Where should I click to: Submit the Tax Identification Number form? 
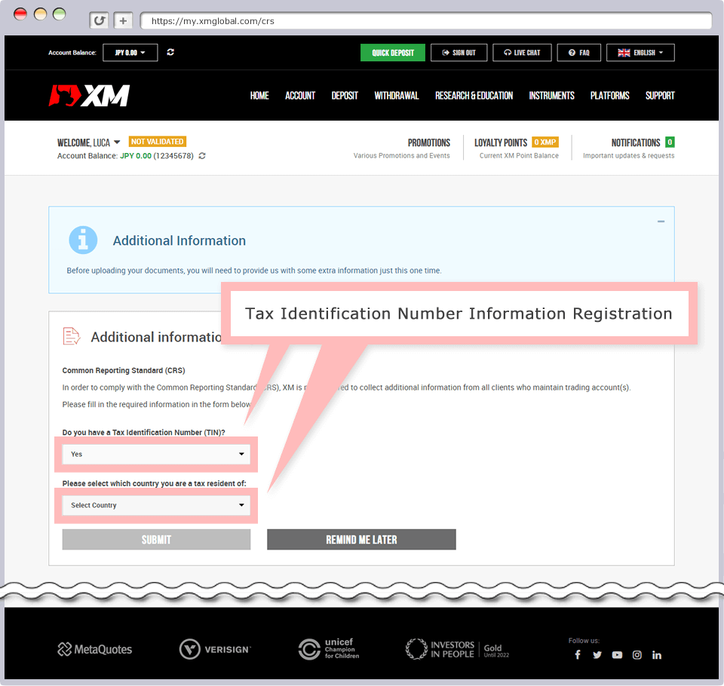point(156,539)
